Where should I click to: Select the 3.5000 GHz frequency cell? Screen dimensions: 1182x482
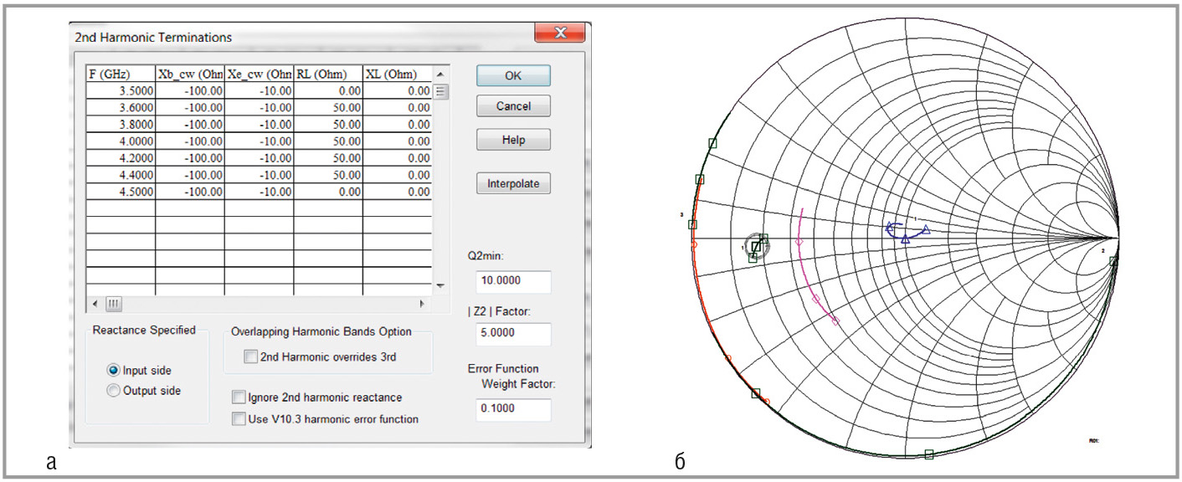121,90
